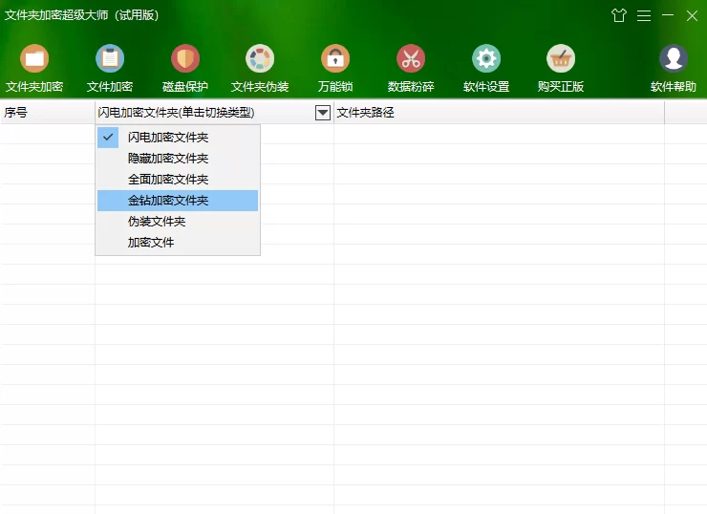This screenshot has width=707, height=514.
Task: Open the 文件加密 file encryption tool
Action: pyautogui.click(x=110, y=68)
